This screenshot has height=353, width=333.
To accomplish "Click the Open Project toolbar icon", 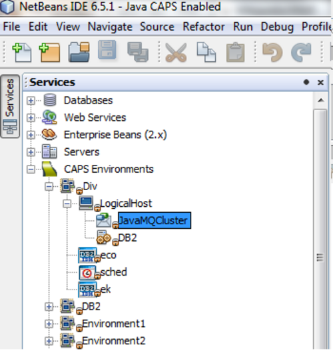I will pos(79,52).
